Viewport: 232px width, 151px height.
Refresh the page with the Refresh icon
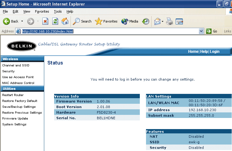(55, 21)
